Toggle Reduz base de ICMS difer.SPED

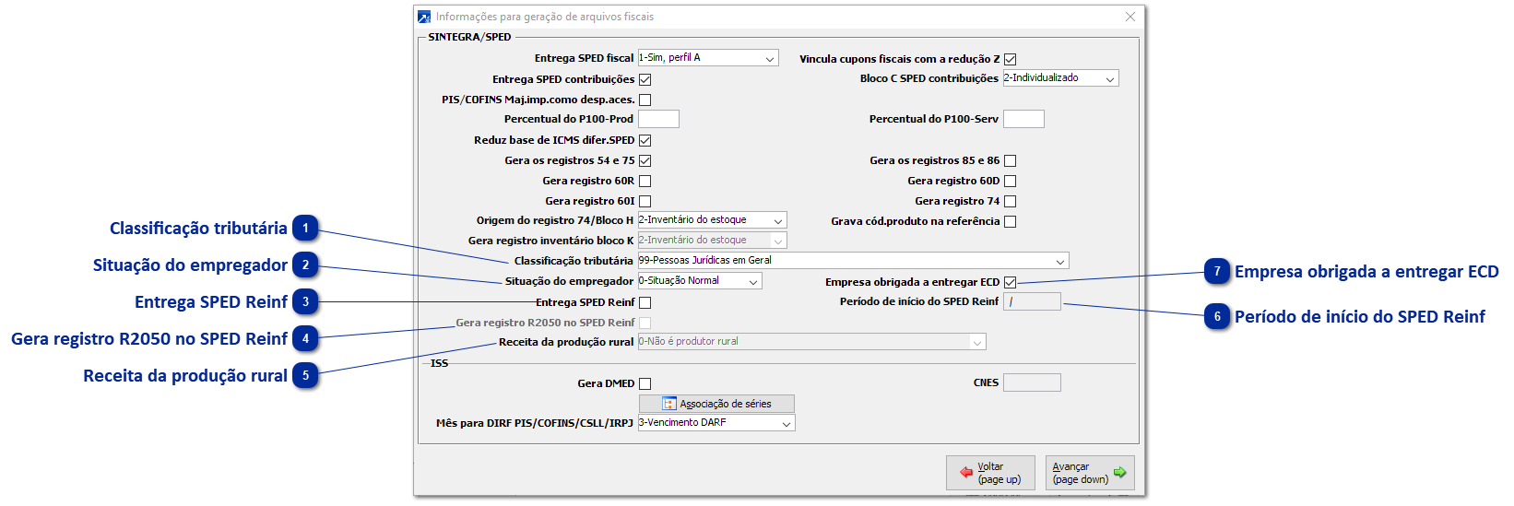click(645, 141)
